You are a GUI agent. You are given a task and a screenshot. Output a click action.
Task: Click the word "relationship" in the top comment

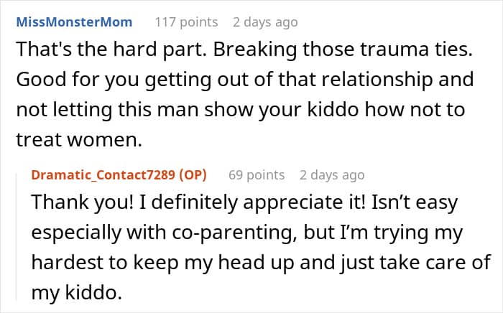(377, 80)
